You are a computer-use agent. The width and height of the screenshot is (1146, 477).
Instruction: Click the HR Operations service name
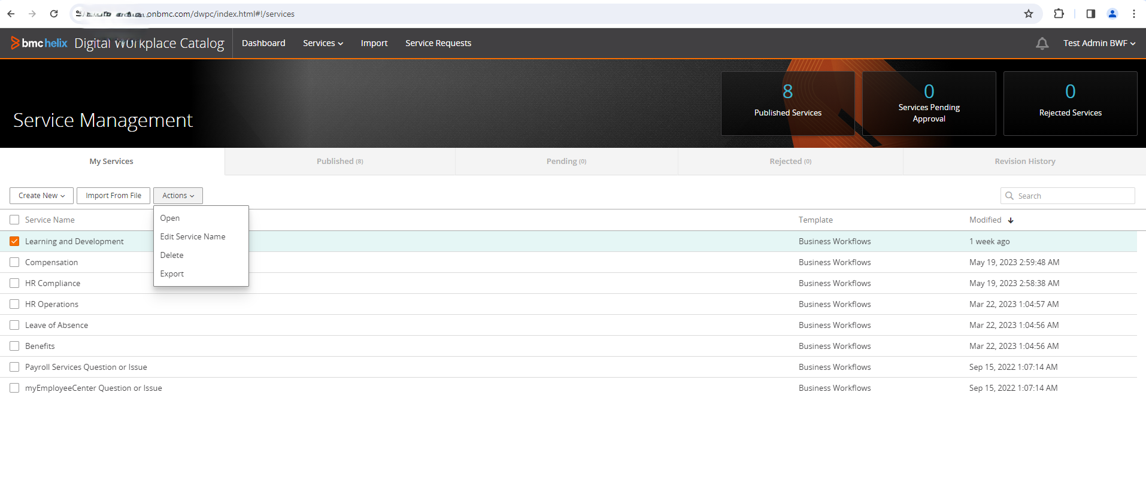click(x=51, y=304)
